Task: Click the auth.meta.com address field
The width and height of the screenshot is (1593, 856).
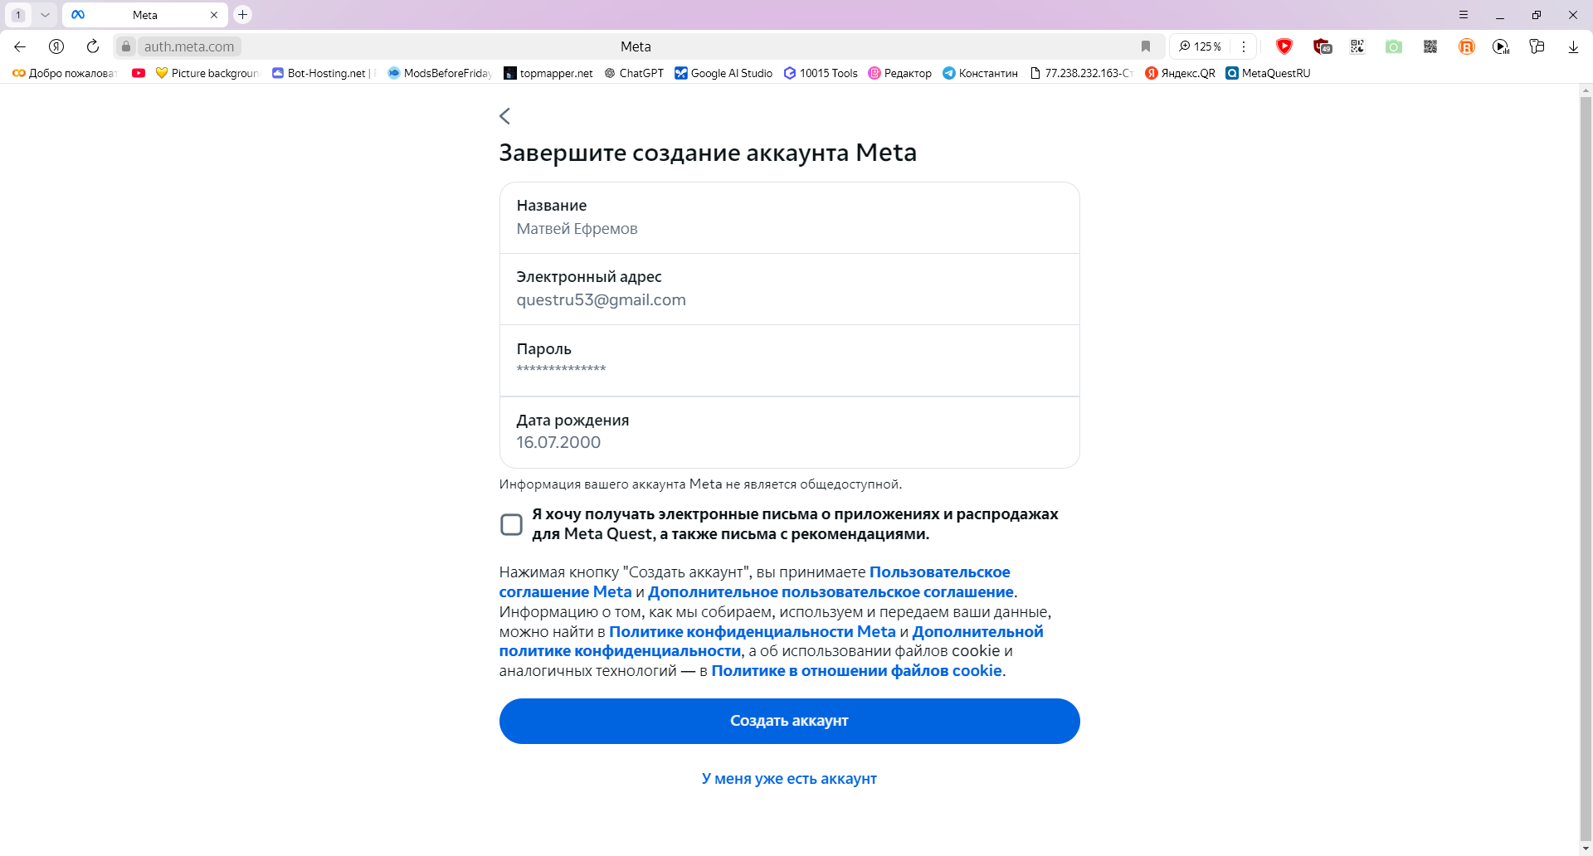Action: coord(189,46)
